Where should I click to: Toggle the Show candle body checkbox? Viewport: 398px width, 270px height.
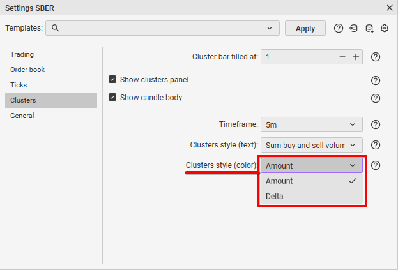[x=112, y=98]
